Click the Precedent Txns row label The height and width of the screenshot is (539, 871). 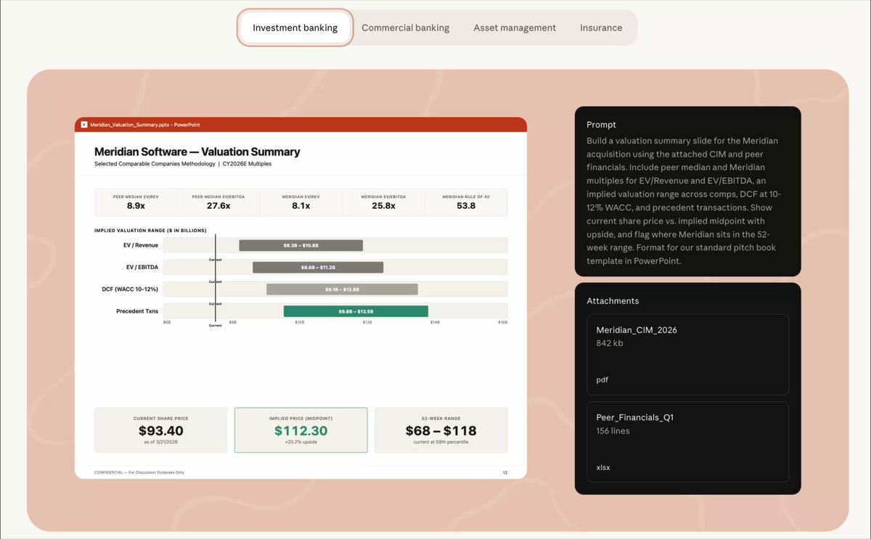click(x=137, y=311)
